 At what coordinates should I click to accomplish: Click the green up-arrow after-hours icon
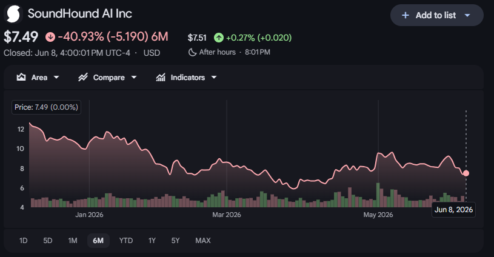click(219, 38)
